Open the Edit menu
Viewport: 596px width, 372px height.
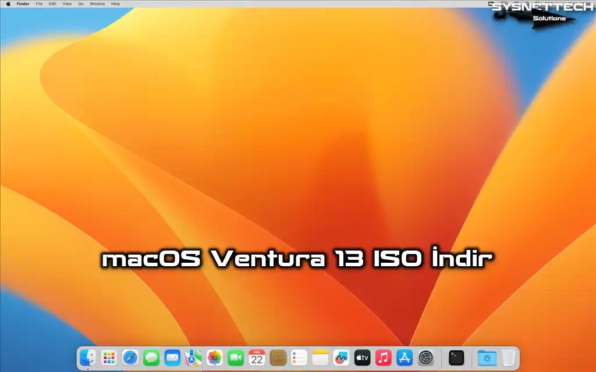tap(52, 4)
